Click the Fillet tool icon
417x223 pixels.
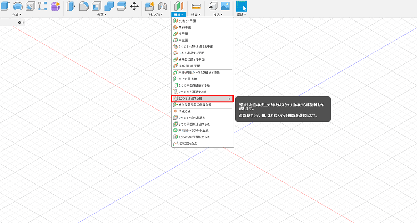pos(84,6)
